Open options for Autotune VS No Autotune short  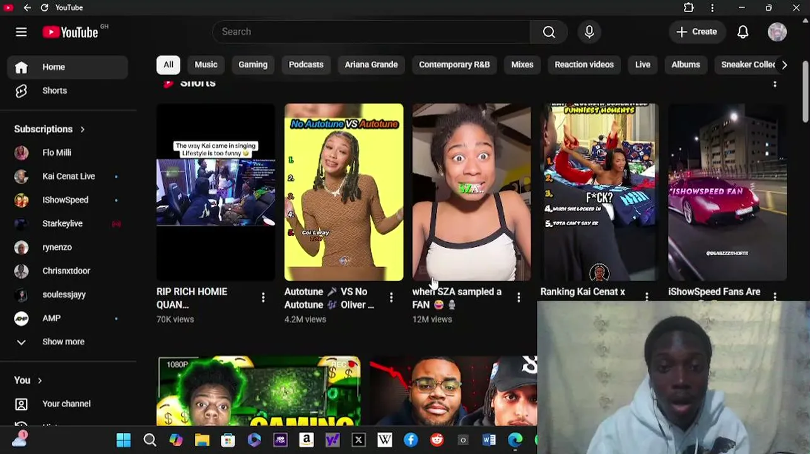(x=391, y=297)
